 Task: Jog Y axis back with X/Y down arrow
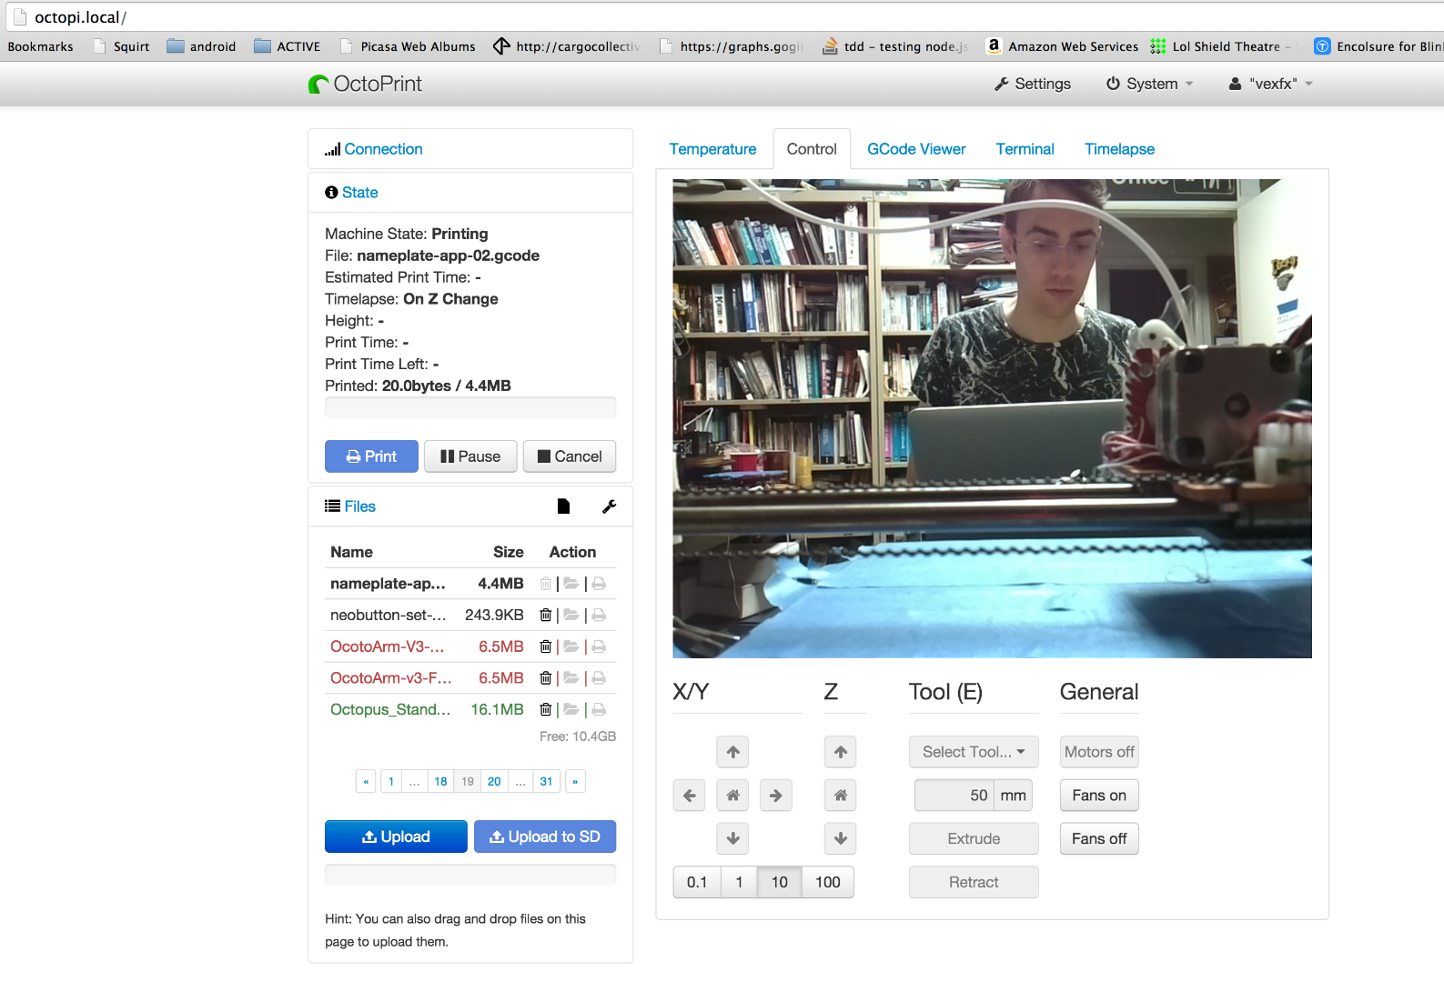click(732, 838)
